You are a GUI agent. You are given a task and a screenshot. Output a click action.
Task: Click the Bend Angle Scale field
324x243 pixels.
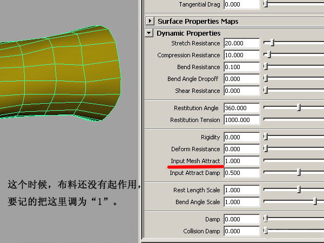(241, 202)
